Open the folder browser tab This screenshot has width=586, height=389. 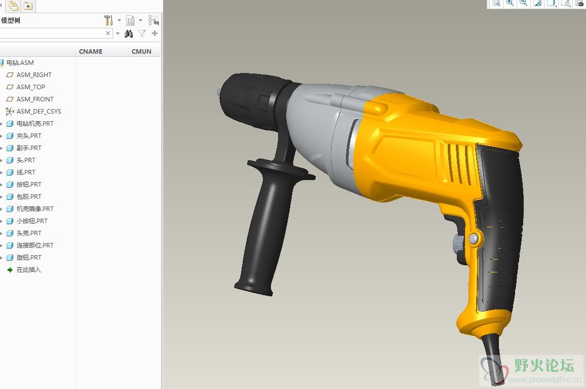13,6
